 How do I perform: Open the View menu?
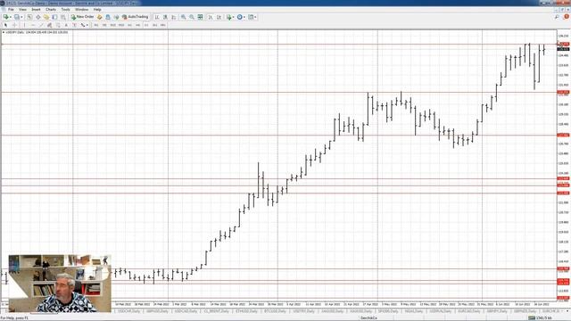(22, 10)
